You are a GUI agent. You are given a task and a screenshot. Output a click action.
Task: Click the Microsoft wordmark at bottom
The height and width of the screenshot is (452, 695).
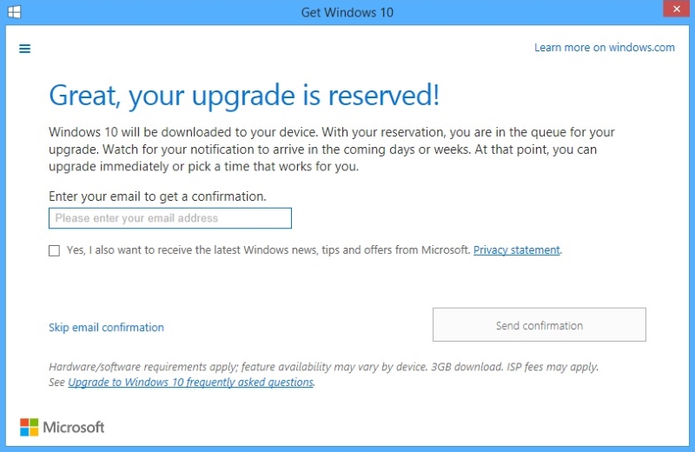(74, 427)
